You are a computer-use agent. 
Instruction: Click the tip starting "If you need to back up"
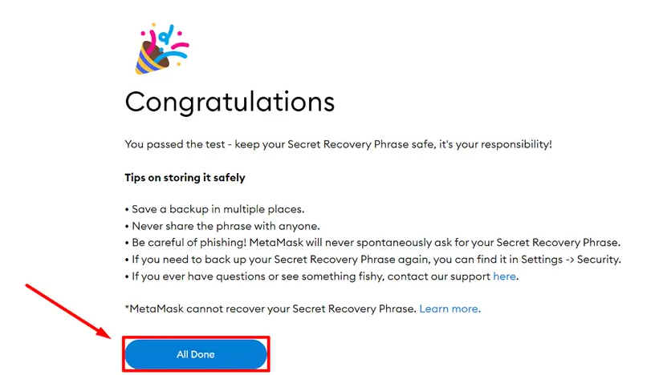(373, 260)
